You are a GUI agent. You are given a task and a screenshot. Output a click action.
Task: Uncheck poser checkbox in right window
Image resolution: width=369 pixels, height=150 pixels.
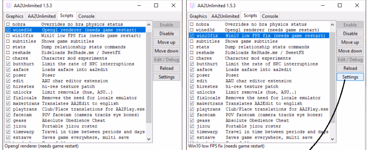(192, 75)
